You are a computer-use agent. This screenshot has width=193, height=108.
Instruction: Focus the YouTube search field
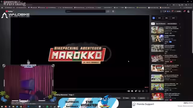coord(85,11)
